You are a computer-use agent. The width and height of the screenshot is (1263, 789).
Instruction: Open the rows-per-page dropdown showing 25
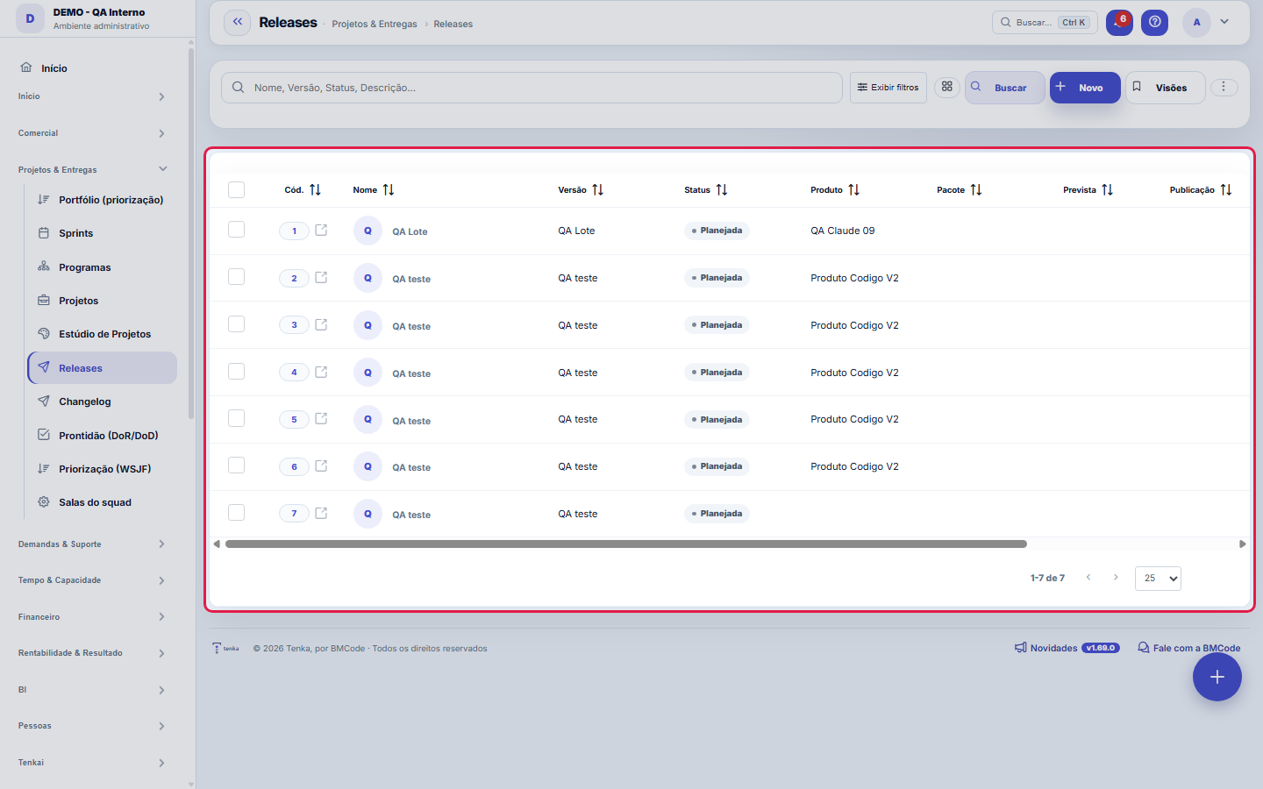[x=1158, y=579]
